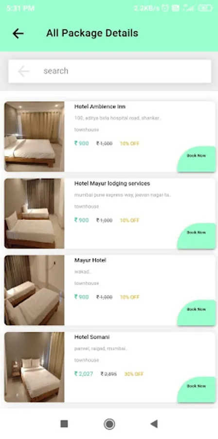Tap the Android circular home button
The width and height of the screenshot is (218, 439).
109,424
